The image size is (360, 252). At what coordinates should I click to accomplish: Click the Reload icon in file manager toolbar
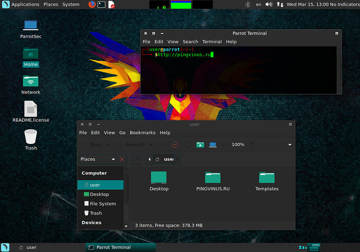point(188,145)
